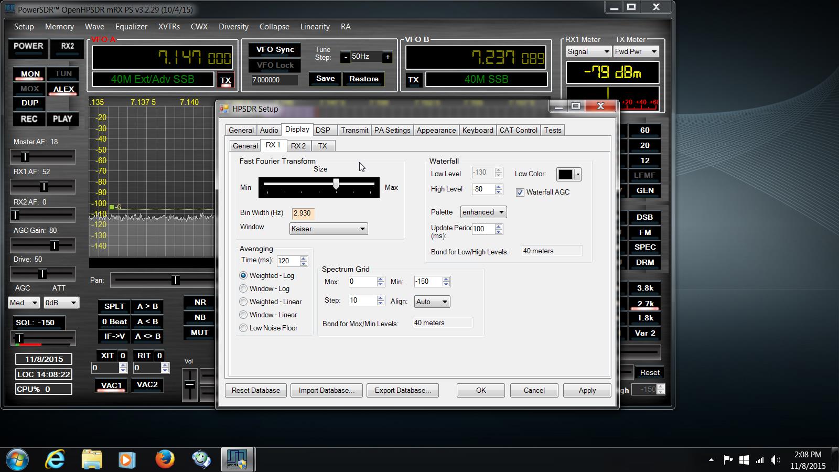Toggle the VAC1 button
Viewport: 839px width, 472px height.
coord(111,385)
